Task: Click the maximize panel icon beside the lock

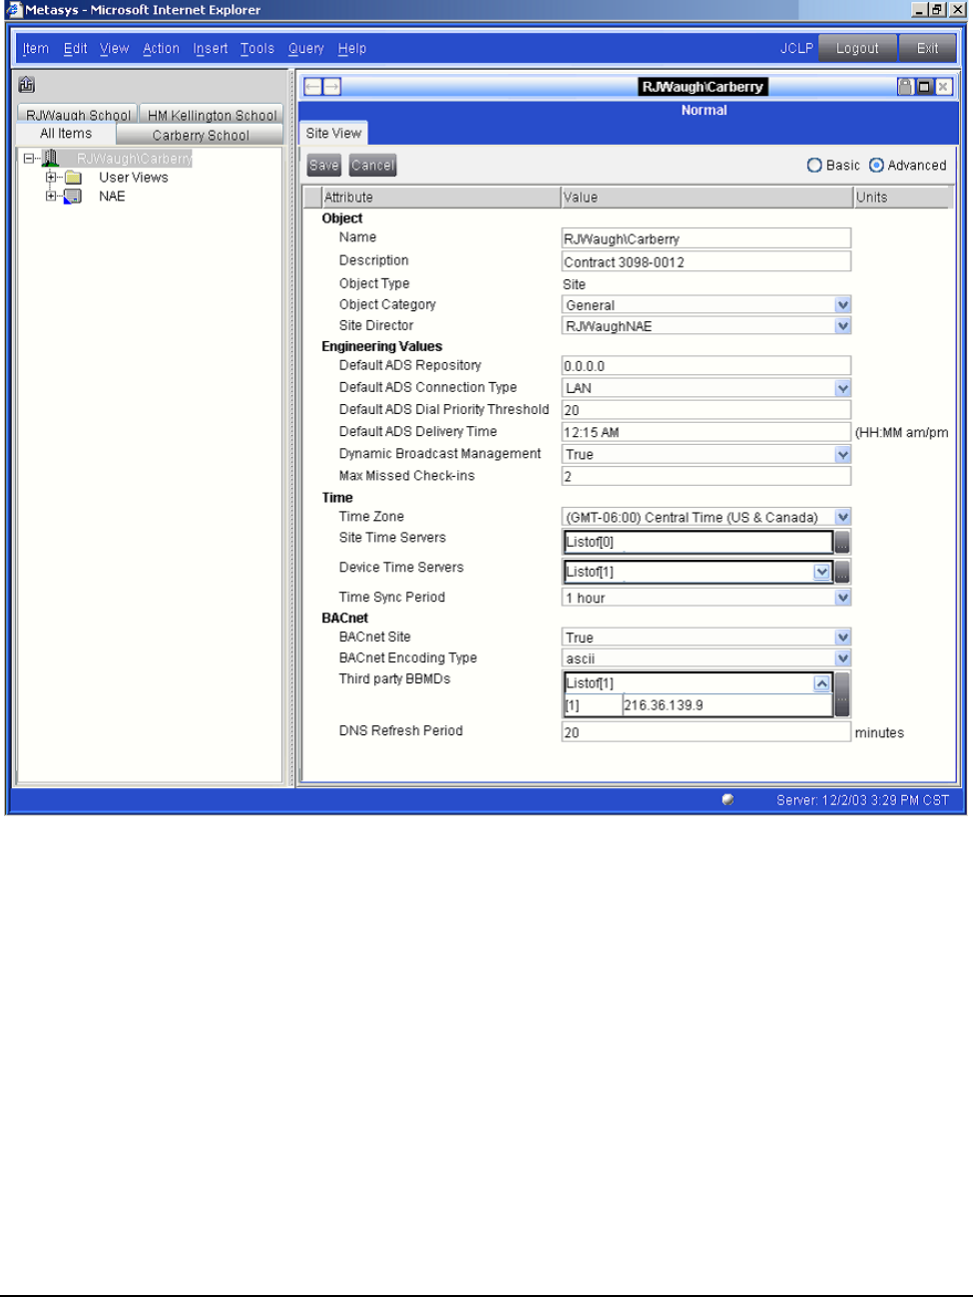Action: tap(924, 87)
